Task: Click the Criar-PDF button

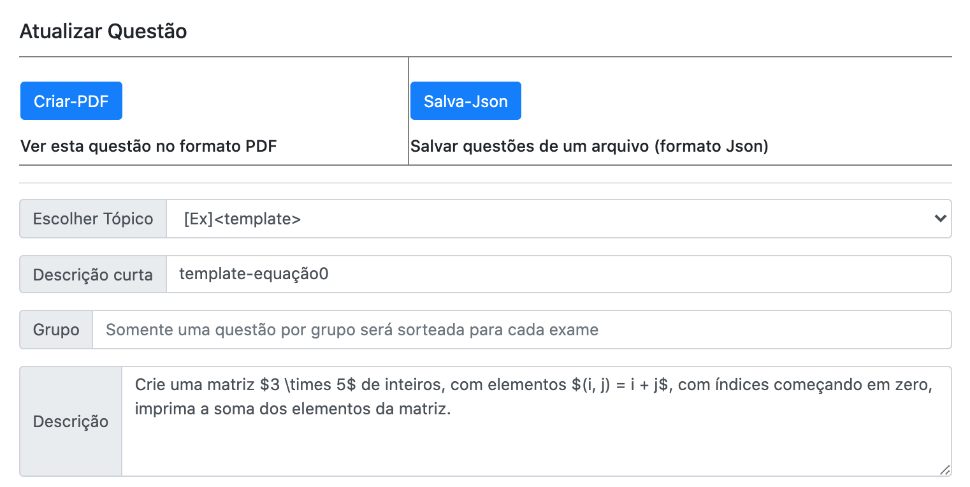Action: pyautogui.click(x=71, y=101)
